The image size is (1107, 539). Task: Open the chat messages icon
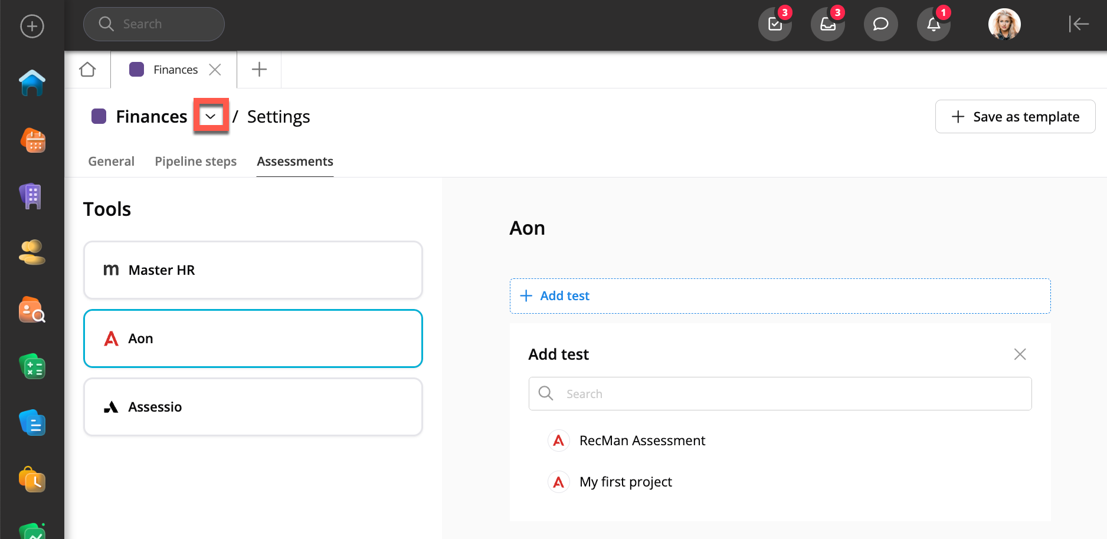point(880,24)
